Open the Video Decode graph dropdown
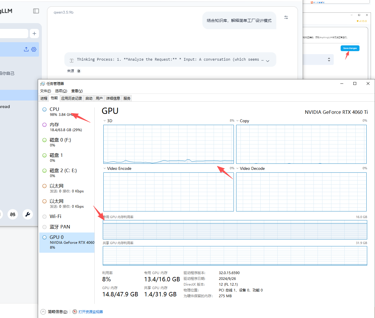This screenshot has width=375, height=318. tap(237, 168)
